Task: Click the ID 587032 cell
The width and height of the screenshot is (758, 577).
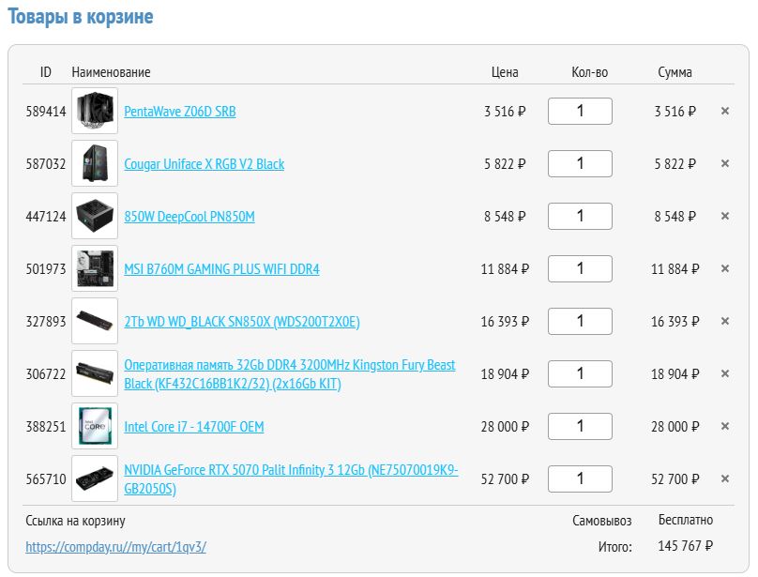Action: click(46, 164)
